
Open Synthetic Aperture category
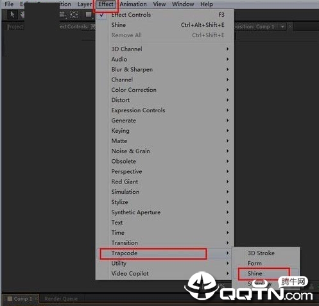(x=165, y=212)
